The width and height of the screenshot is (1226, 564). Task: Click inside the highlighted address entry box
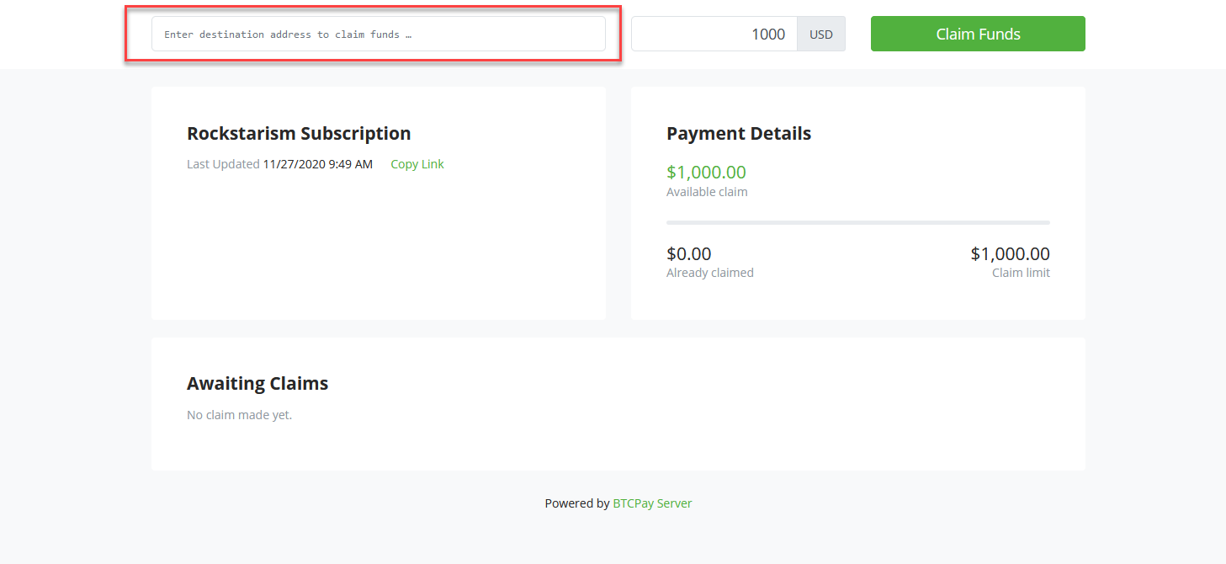(x=377, y=34)
